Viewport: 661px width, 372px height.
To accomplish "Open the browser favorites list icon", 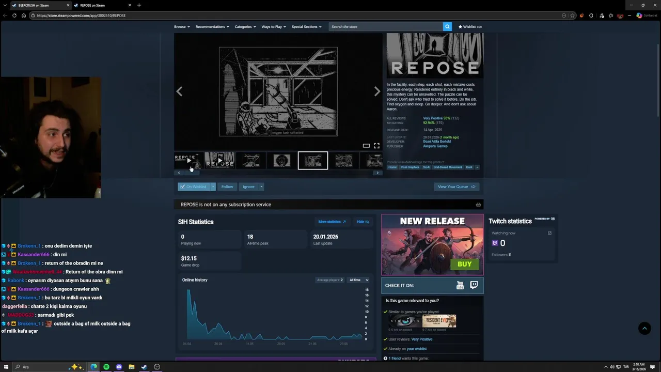I will tap(611, 16).
